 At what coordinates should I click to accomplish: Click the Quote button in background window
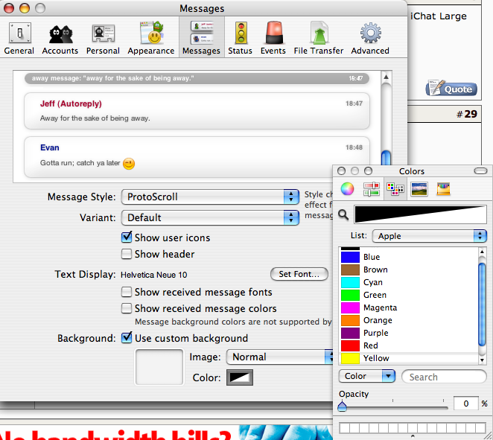tap(451, 89)
